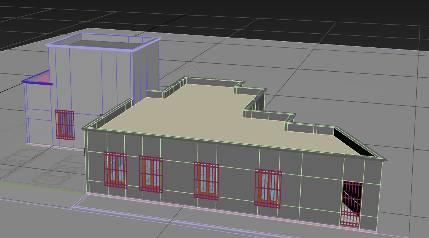This screenshot has width=429, height=238.
Task: Click the leftmost barred window on front facade
Action: [x=115, y=170]
